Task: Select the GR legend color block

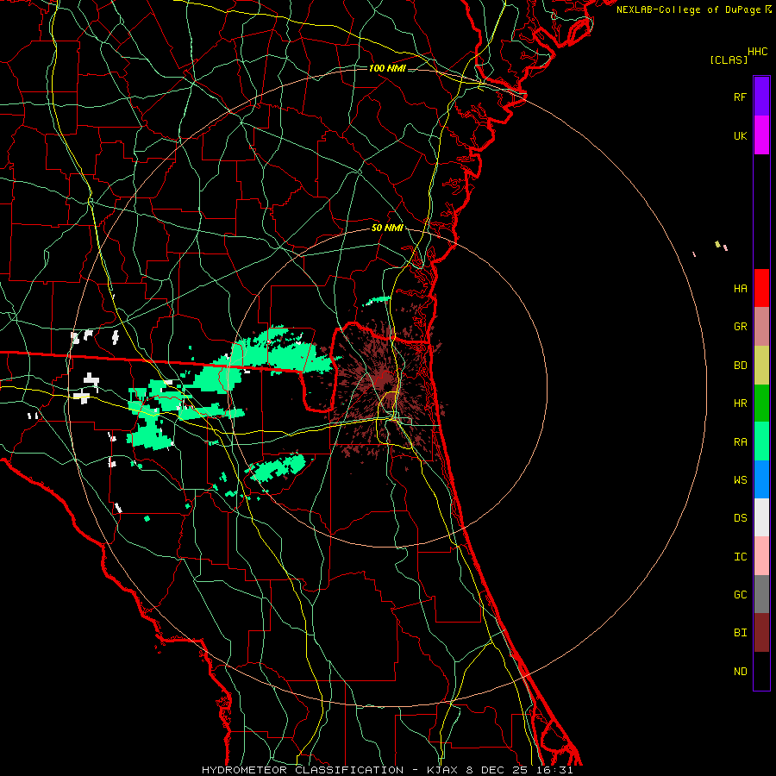Action: tap(761, 327)
